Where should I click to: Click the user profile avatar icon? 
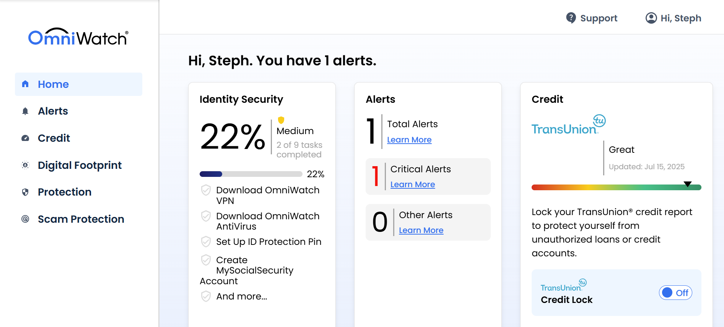(651, 18)
